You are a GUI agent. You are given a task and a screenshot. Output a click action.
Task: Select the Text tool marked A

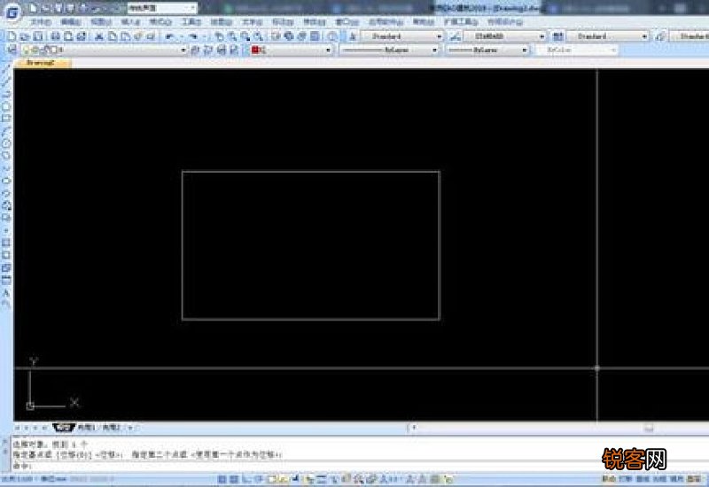click(6, 292)
